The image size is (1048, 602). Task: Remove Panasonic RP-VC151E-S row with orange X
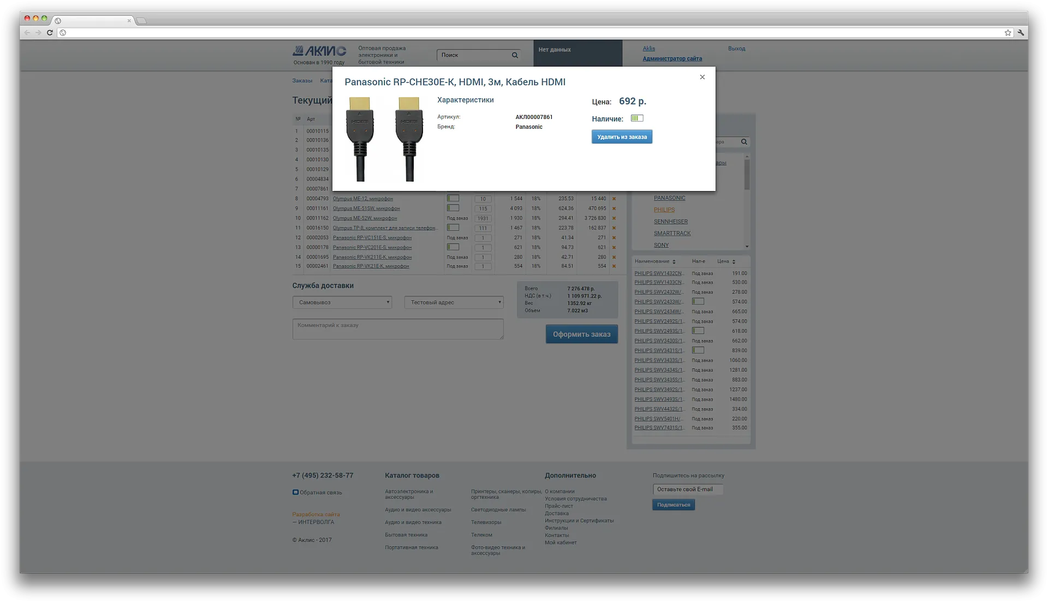point(614,238)
